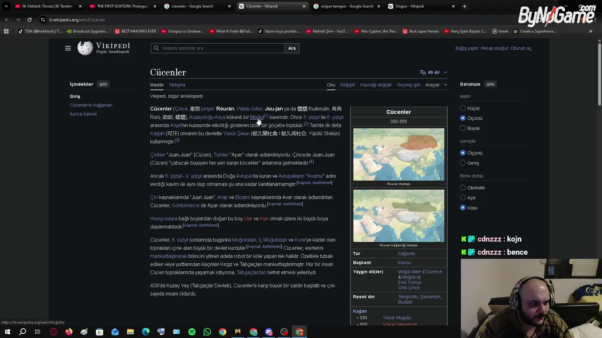Select Geniş width option

click(463, 163)
